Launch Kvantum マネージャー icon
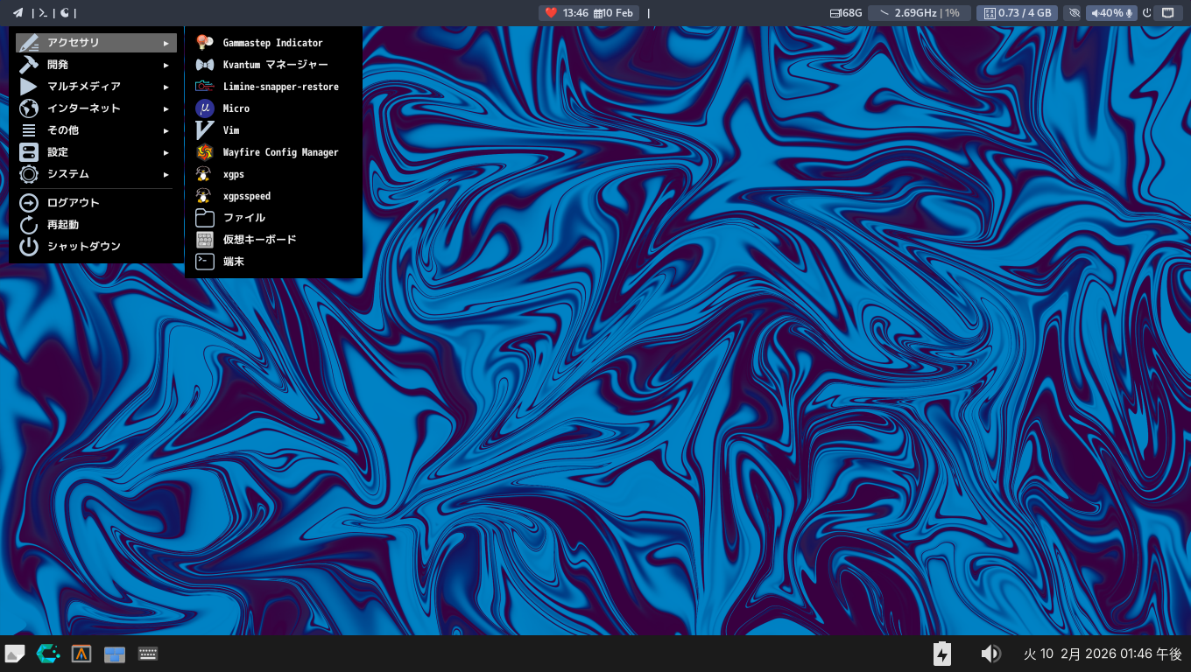The width and height of the screenshot is (1191, 672). (205, 65)
